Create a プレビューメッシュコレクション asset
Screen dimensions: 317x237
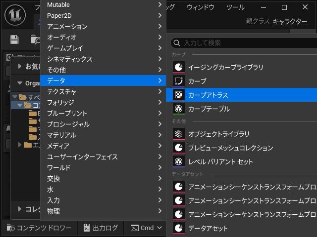pyautogui.click(x=242, y=148)
